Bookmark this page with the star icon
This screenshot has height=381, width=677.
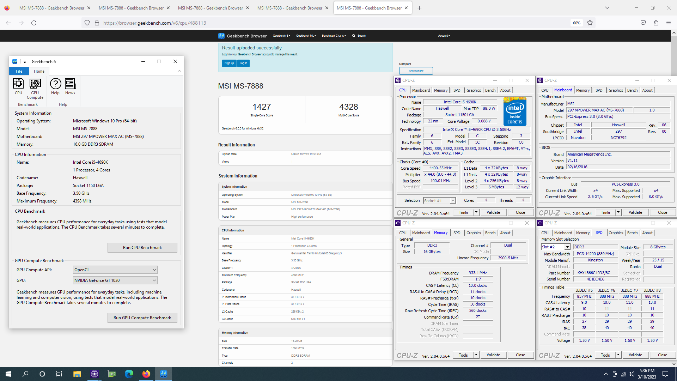click(590, 23)
